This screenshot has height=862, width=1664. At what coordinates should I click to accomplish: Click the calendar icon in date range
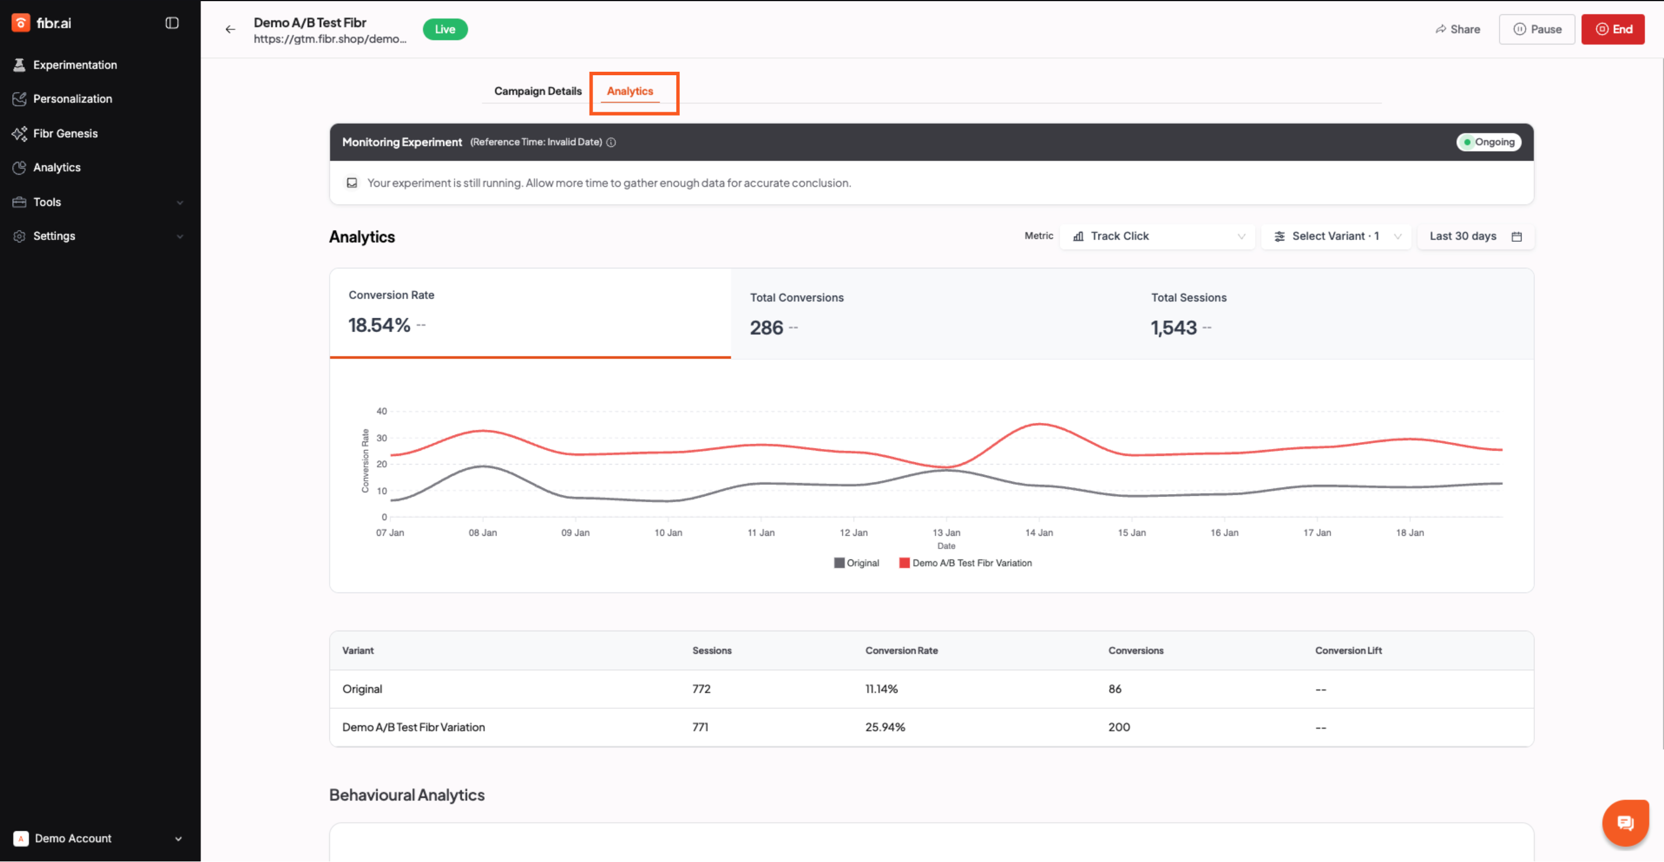pos(1516,236)
